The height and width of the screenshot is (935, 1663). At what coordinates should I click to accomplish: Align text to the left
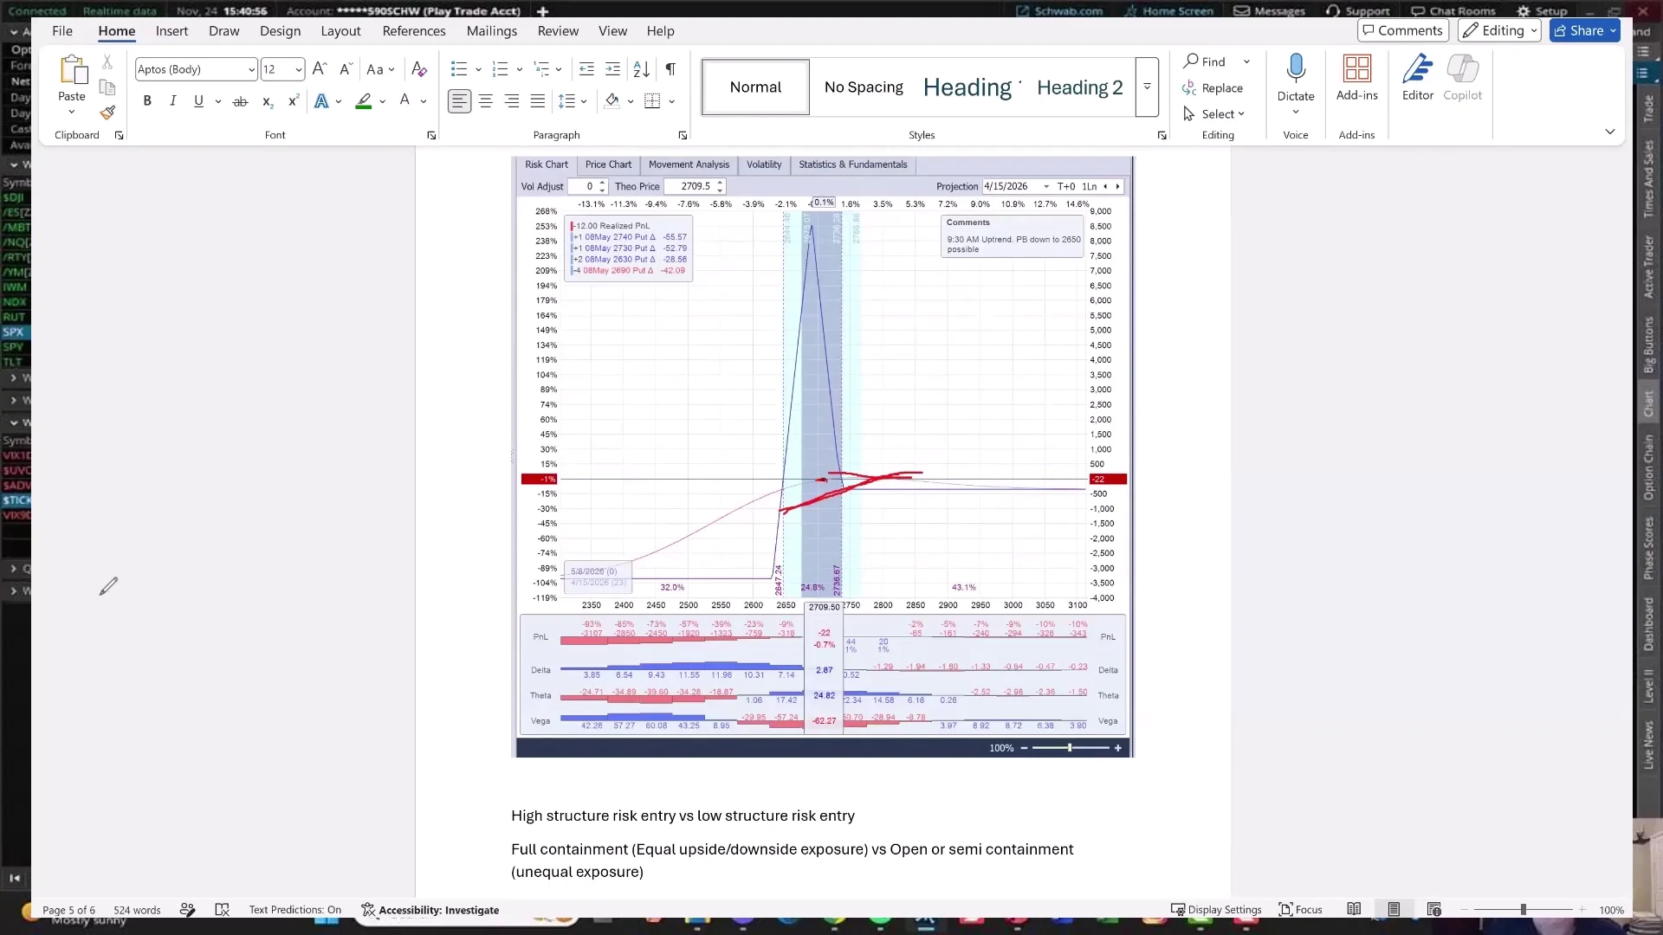pos(459,101)
